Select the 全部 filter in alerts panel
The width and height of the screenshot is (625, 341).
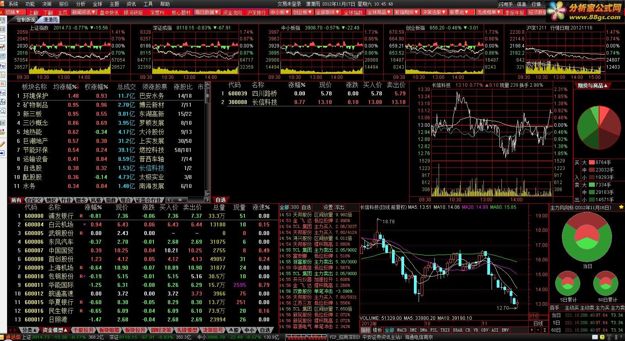[284, 207]
